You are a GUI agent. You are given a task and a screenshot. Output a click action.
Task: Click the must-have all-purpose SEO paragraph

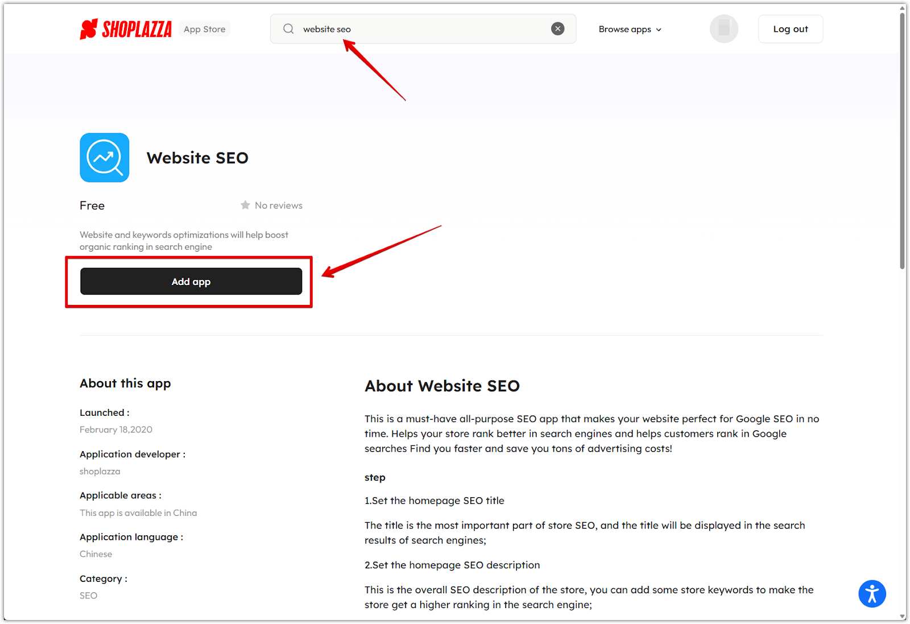[592, 433]
